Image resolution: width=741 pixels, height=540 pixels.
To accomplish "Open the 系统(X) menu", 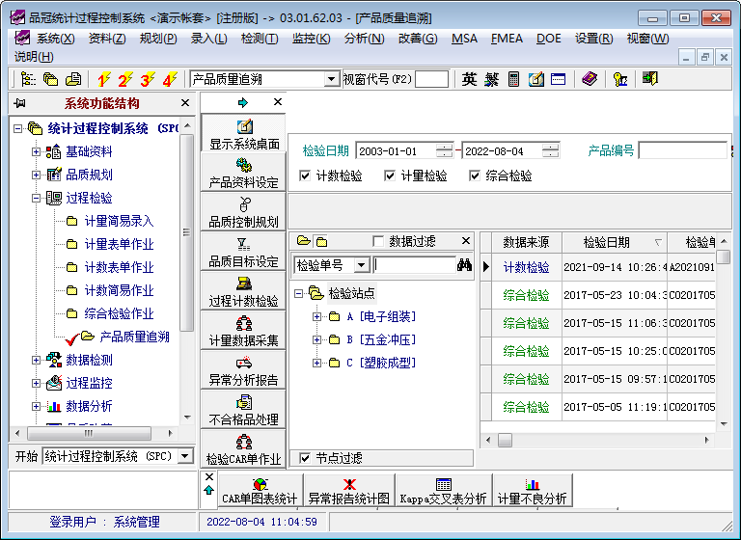I will pyautogui.click(x=55, y=39).
